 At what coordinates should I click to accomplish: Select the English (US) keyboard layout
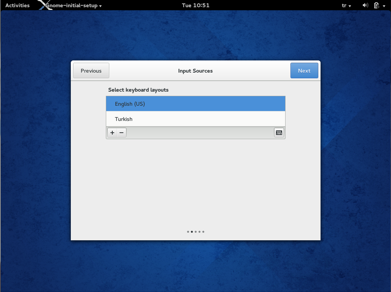click(x=195, y=103)
